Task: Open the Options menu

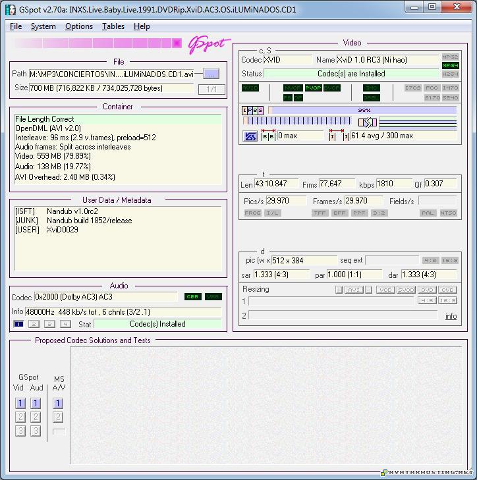Action: point(78,26)
